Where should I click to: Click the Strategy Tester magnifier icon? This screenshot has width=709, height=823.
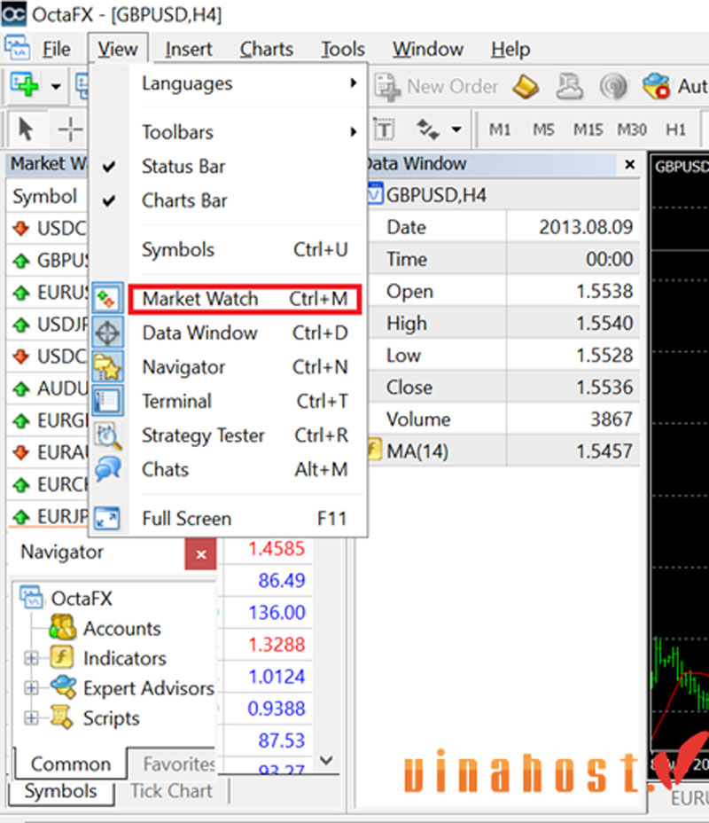(x=108, y=435)
